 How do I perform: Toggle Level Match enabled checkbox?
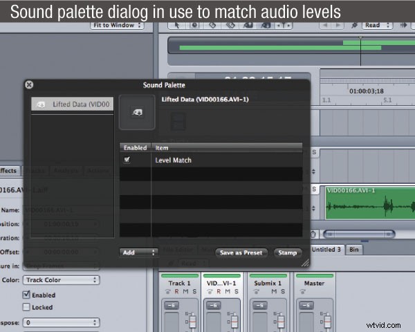click(127, 160)
